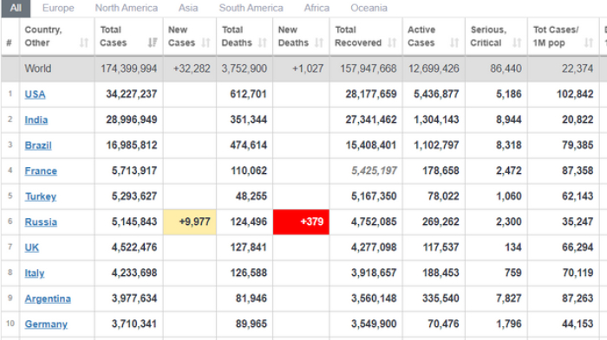This screenshot has height=340, width=607.
Task: Click World new deaths +1,027
Action: click(x=308, y=68)
